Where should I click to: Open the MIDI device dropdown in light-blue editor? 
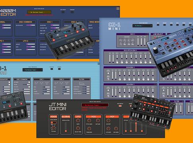pyautogui.click(x=33, y=70)
